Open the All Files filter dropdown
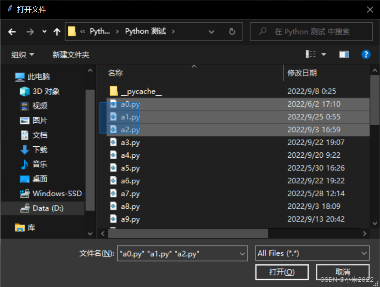This screenshot has height=287, width=380. click(312, 253)
